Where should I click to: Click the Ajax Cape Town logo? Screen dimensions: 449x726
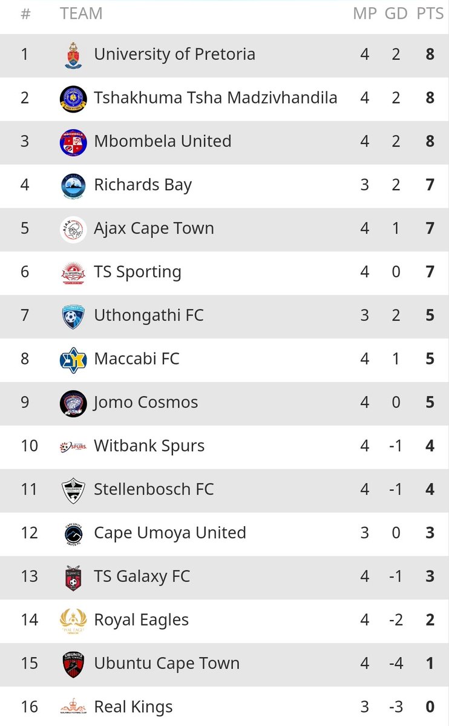point(73,229)
